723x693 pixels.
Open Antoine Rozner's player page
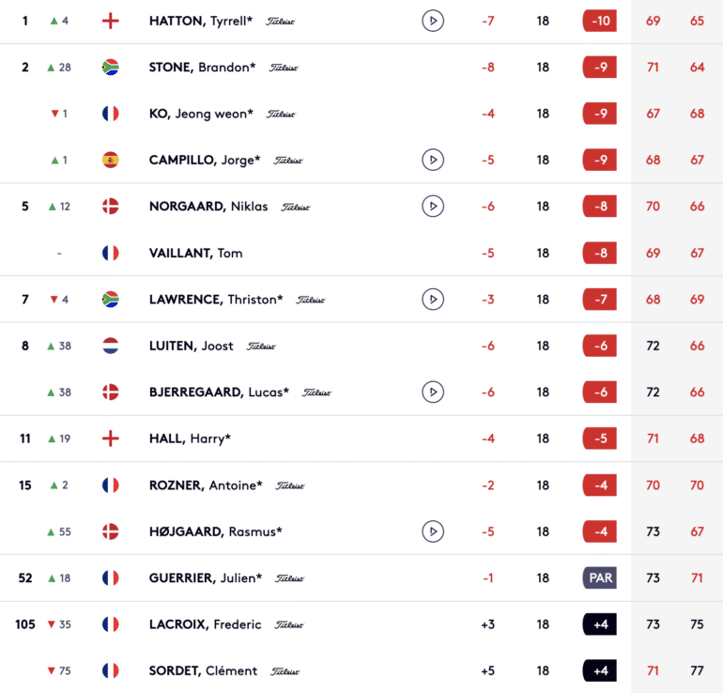(206, 485)
